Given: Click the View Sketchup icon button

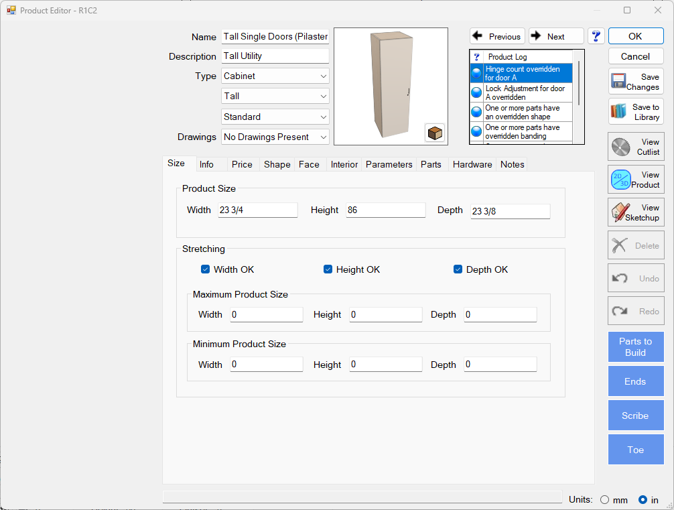Looking at the screenshot, I should [621, 212].
